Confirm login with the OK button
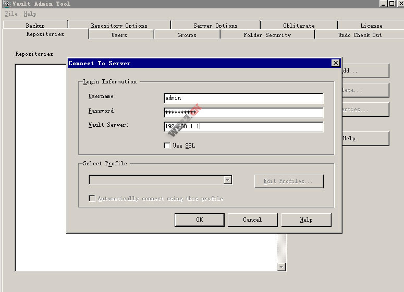404x292 pixels. (200, 220)
